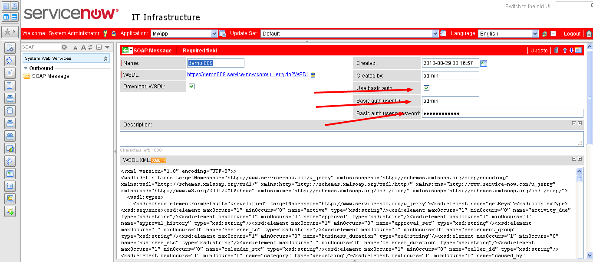Click the form view icon beside the down arrow
Image resolution: width=593 pixels, height=262 pixels.
tap(578, 50)
